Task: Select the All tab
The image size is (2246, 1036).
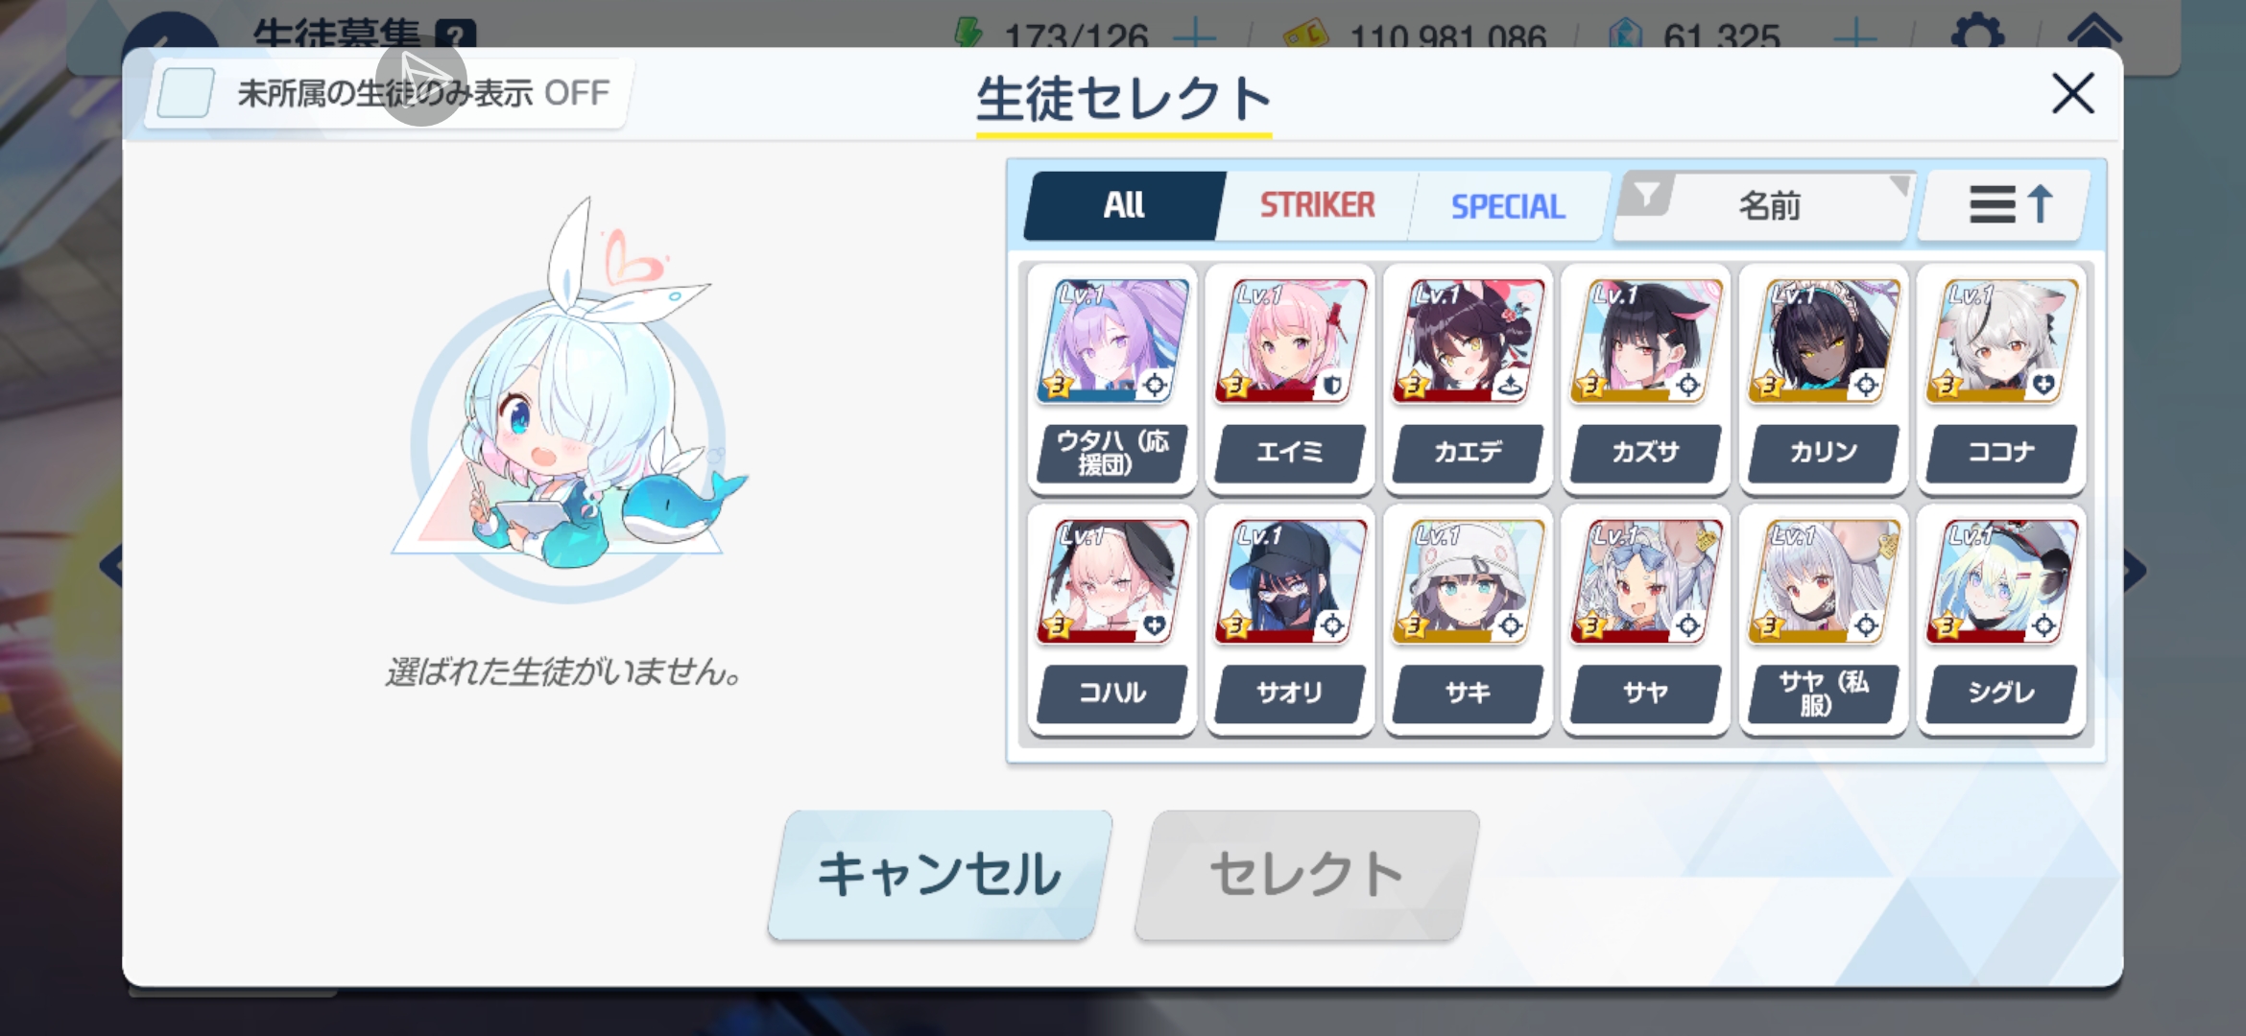Action: [1124, 205]
